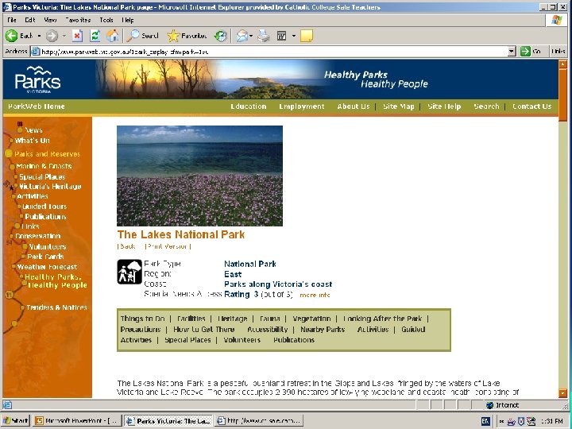Click the Print Version link
The width and height of the screenshot is (572, 429).
click(x=168, y=246)
